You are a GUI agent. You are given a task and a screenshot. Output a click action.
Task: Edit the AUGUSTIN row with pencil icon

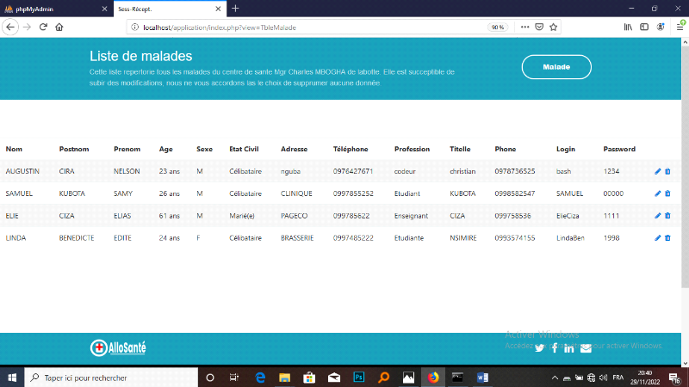pyautogui.click(x=657, y=171)
